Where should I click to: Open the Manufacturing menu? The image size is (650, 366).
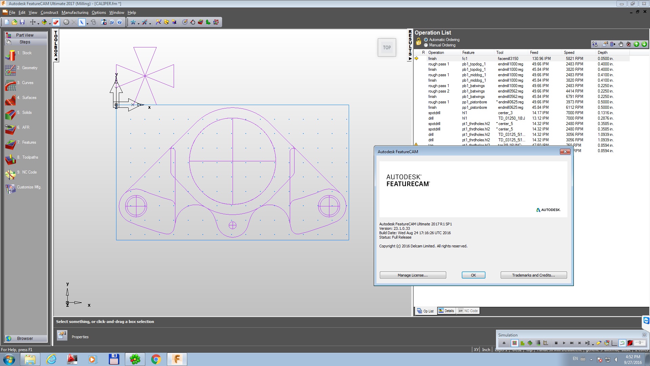click(75, 13)
